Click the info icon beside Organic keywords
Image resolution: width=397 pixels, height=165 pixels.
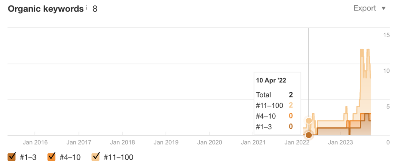tap(86, 8)
